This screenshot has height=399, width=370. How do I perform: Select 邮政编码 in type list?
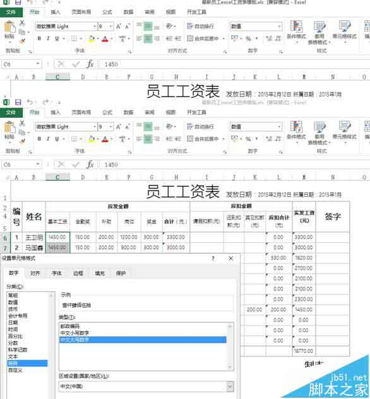pos(70,326)
